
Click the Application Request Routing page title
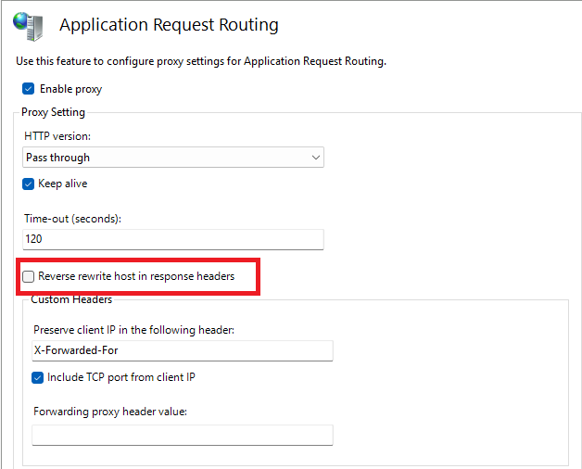(169, 25)
